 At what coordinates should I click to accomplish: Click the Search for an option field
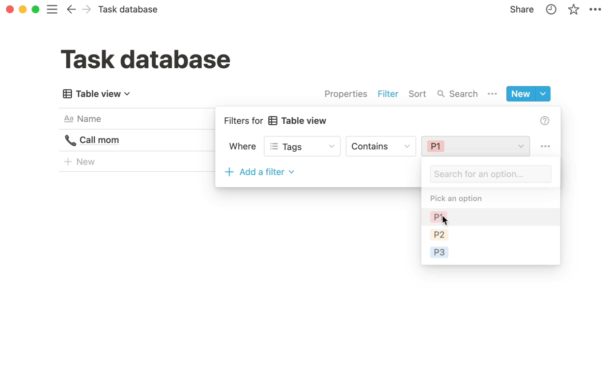[x=490, y=174]
